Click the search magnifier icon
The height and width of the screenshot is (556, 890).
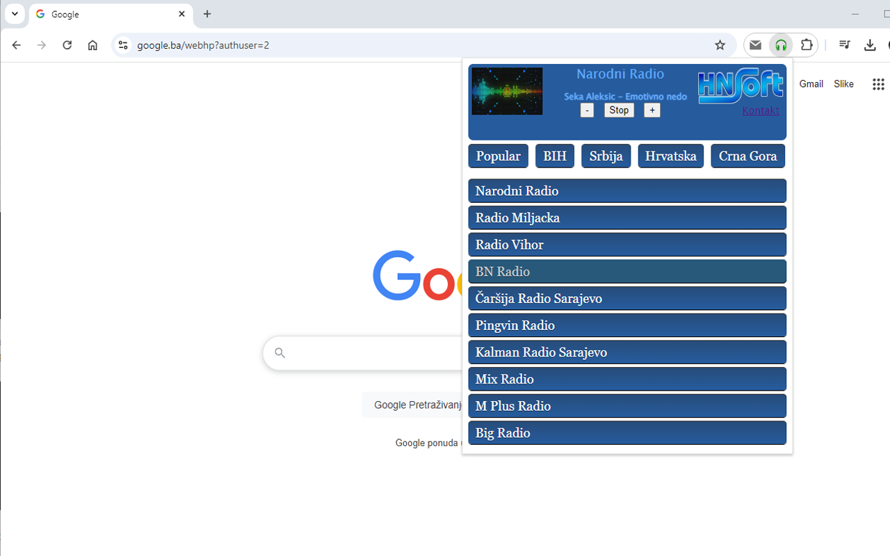(x=280, y=353)
